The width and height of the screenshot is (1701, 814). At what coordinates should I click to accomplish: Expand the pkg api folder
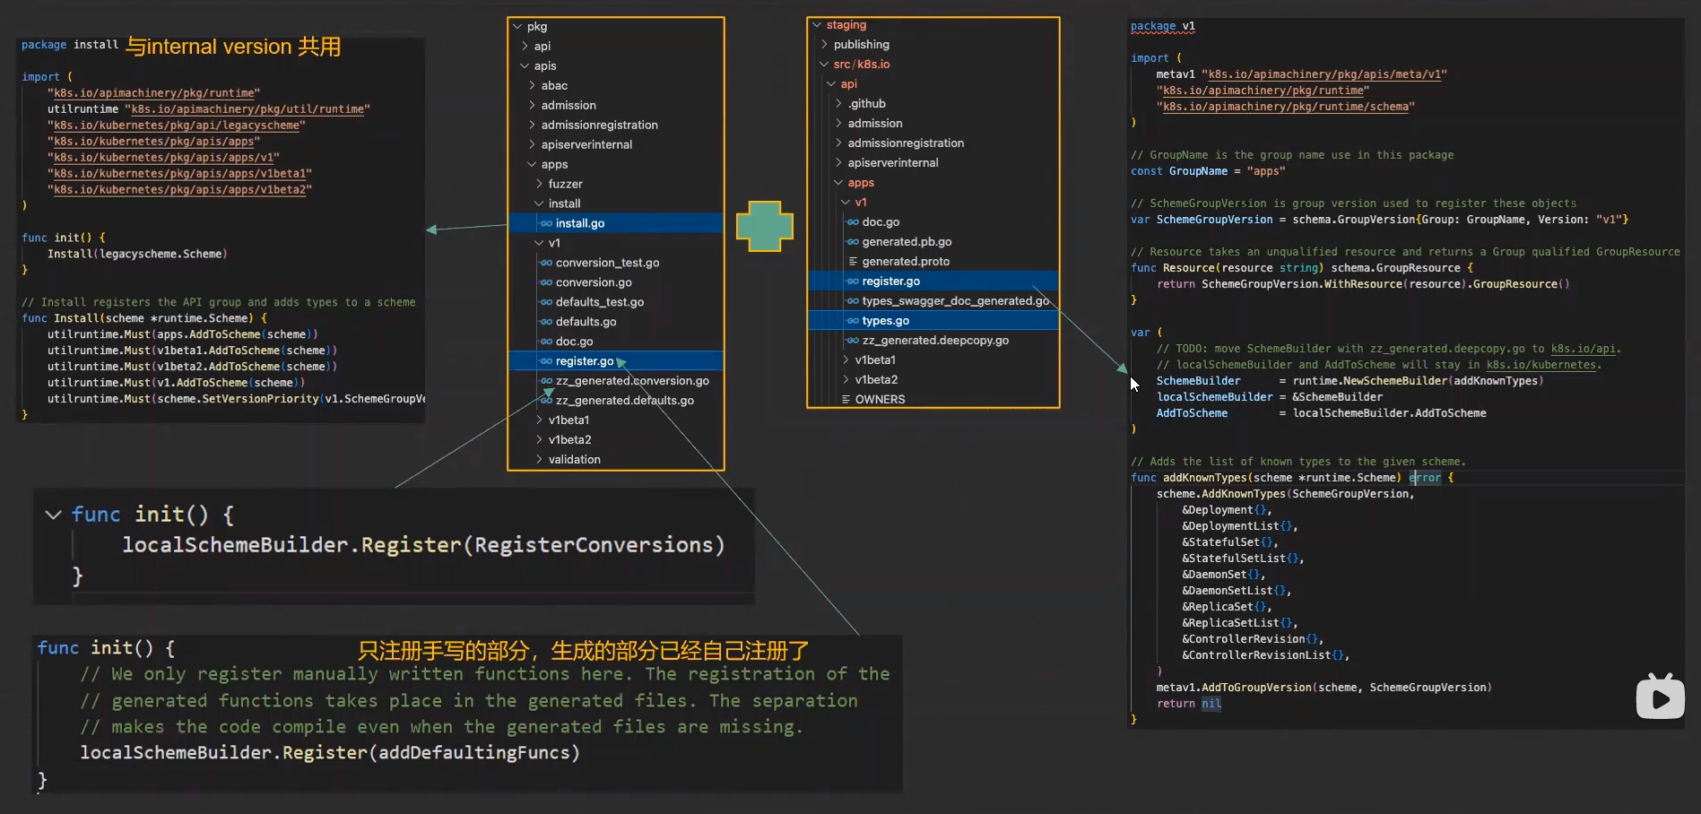525,47
